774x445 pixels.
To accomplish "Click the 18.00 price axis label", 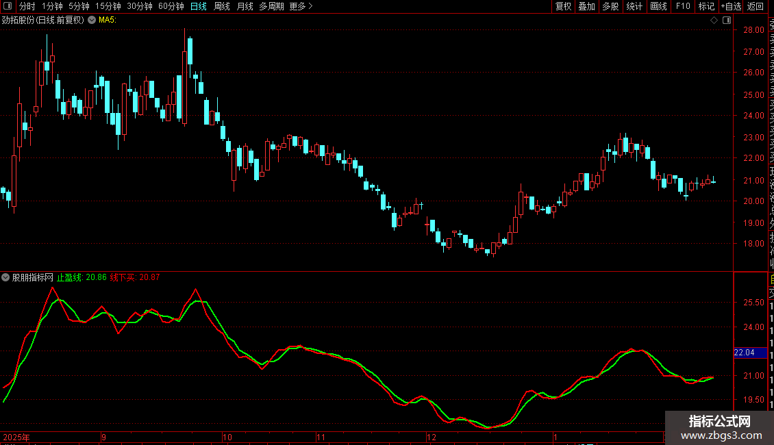I will [753, 244].
